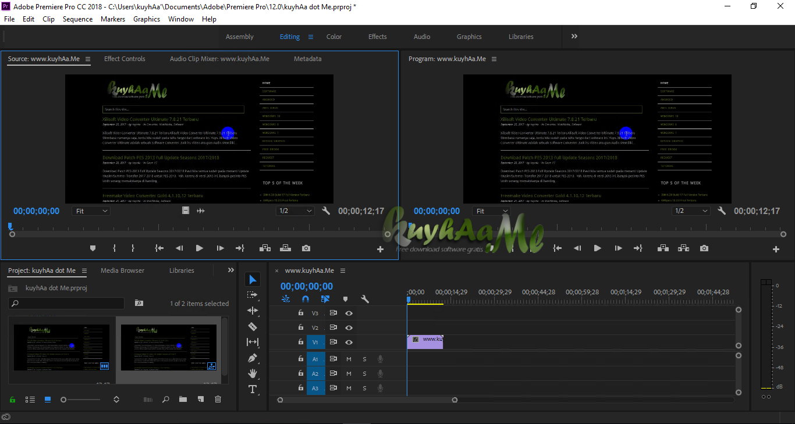This screenshot has height=424, width=795.
Task: Open Program monitor Fit zoom dropdown
Action: click(x=491, y=211)
